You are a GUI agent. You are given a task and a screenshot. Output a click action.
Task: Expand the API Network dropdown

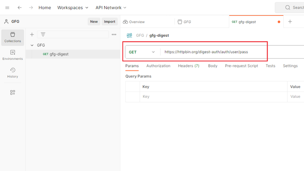[111, 8]
